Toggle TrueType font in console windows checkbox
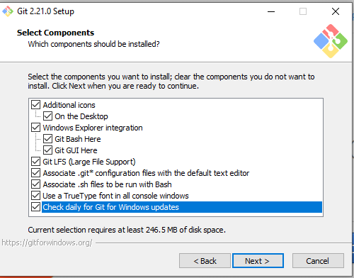This screenshot has width=354, height=278. pyautogui.click(x=35, y=195)
